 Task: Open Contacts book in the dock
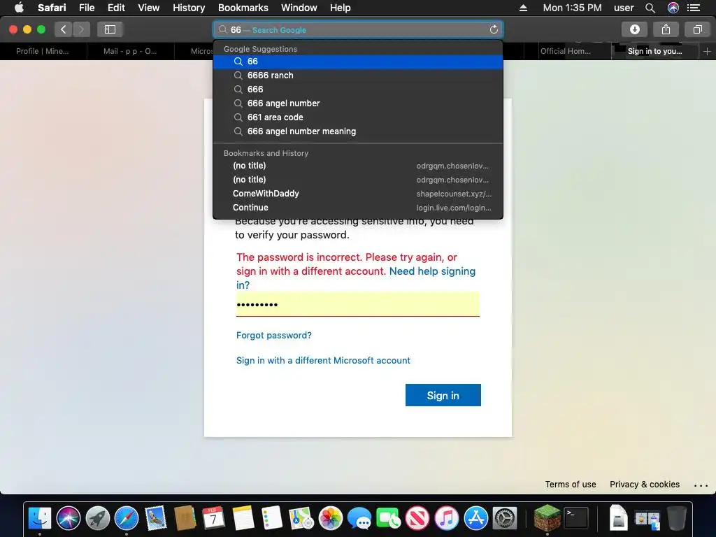tap(185, 518)
